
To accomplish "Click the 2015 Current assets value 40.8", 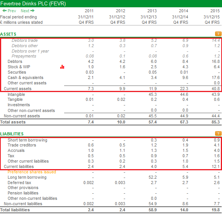I will 215,89.
